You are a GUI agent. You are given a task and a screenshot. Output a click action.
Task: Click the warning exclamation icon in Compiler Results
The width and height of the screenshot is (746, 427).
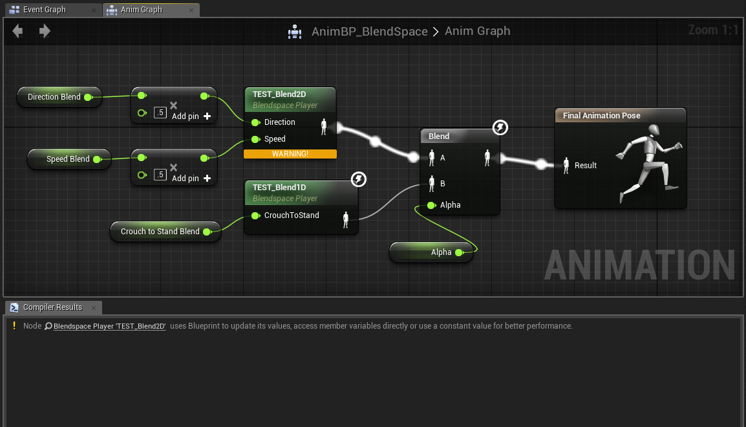14,325
